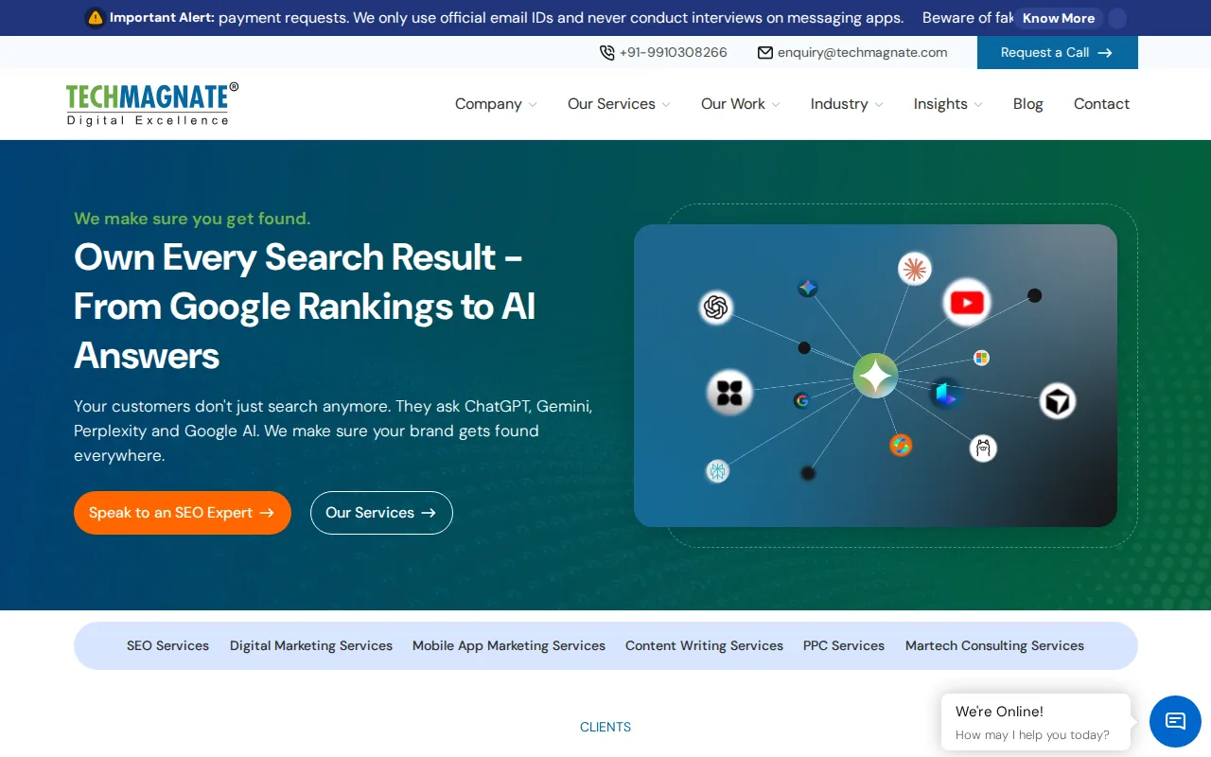The image size is (1211, 757).
Task: Click the We're Online chat popup
Action: point(1036,722)
